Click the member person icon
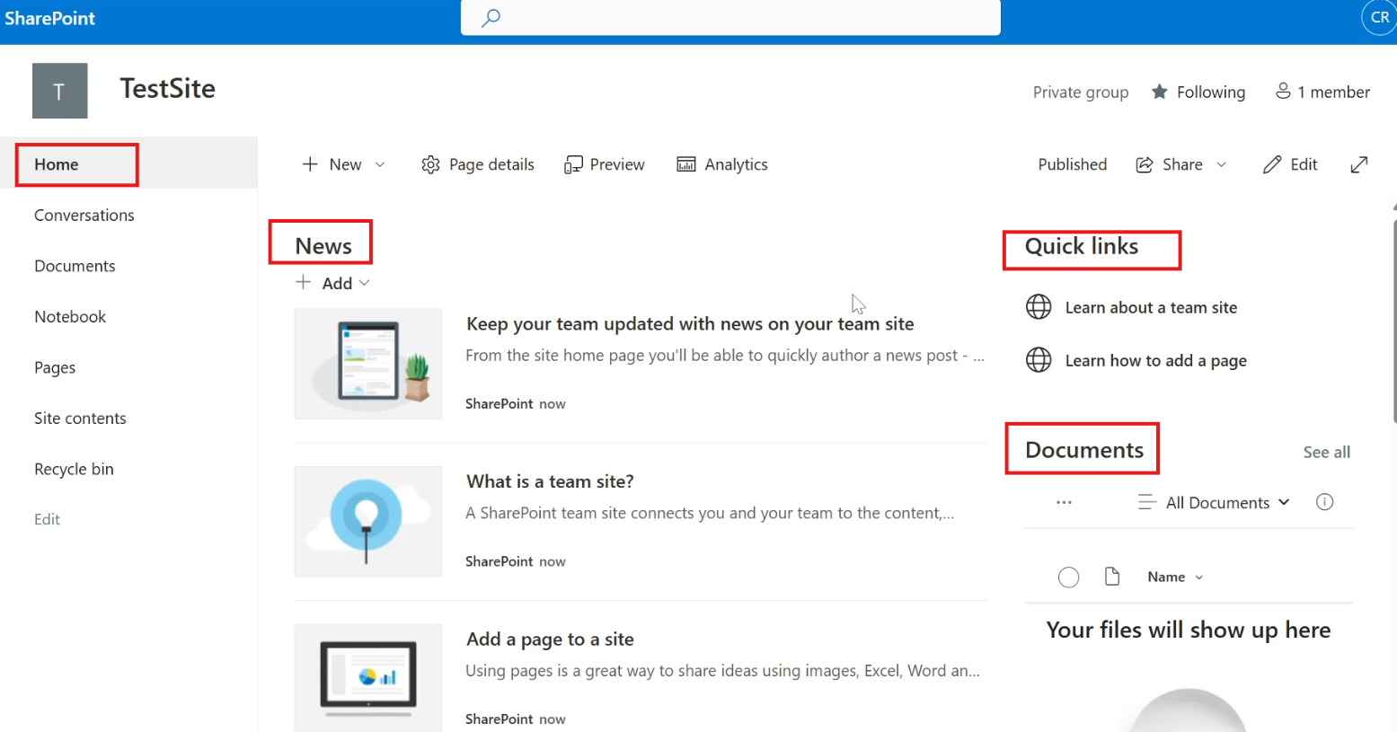This screenshot has width=1397, height=732. tap(1283, 91)
